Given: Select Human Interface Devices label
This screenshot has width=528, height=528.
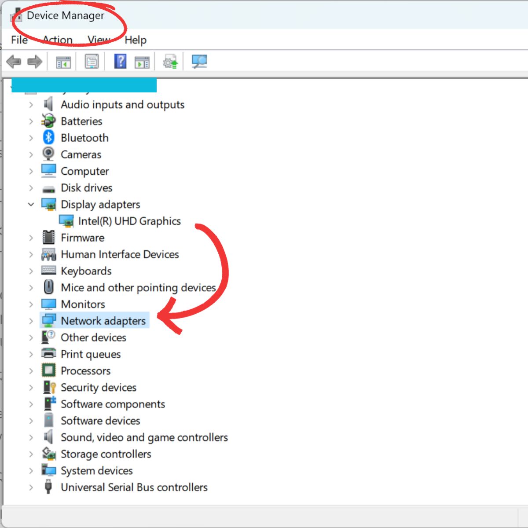Looking at the screenshot, I should [x=120, y=254].
